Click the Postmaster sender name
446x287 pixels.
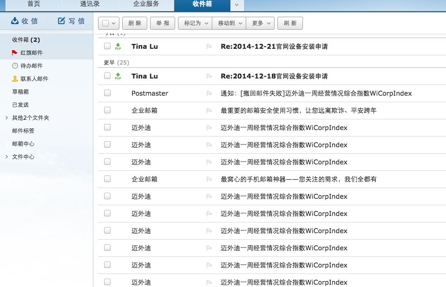[150, 93]
